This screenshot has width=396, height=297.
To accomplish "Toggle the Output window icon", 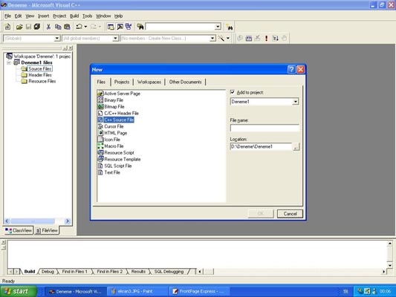I will [x=120, y=27].
